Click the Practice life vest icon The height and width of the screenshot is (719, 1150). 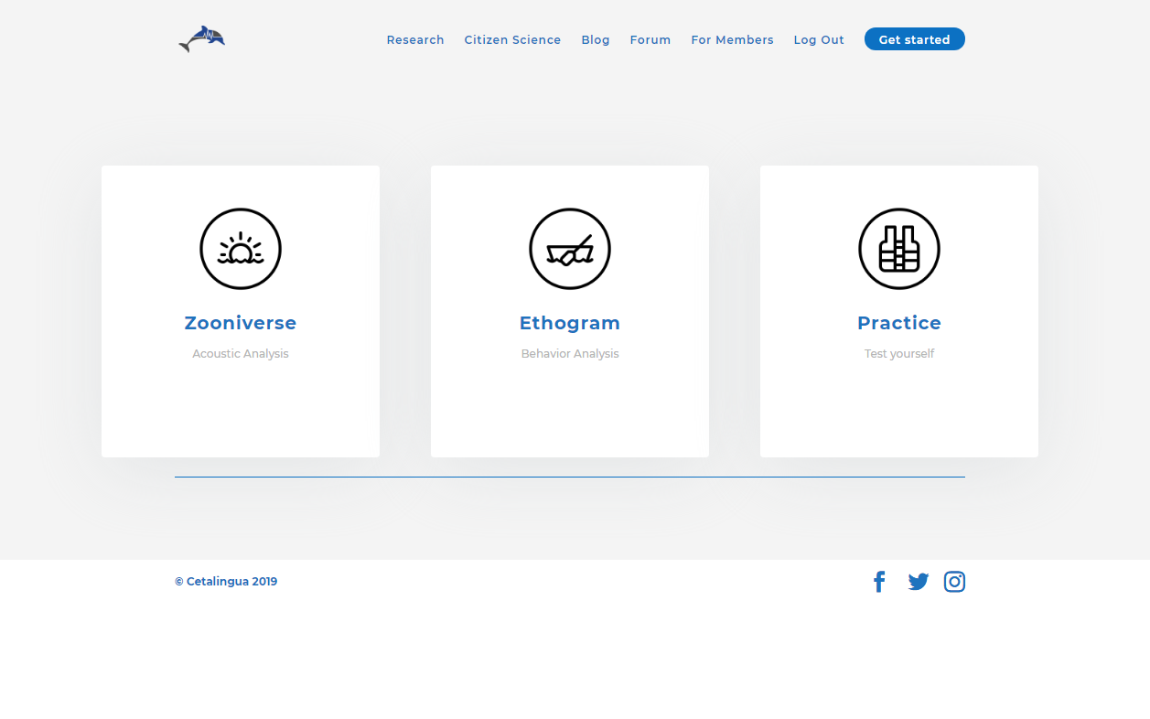pyautogui.click(x=899, y=249)
